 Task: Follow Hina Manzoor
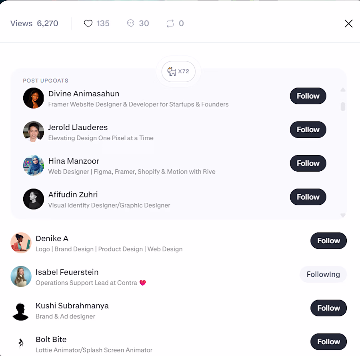point(308,164)
